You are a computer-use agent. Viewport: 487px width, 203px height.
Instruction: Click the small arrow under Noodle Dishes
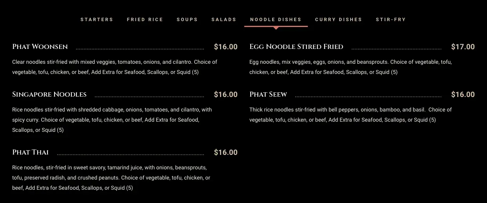tap(276, 28)
